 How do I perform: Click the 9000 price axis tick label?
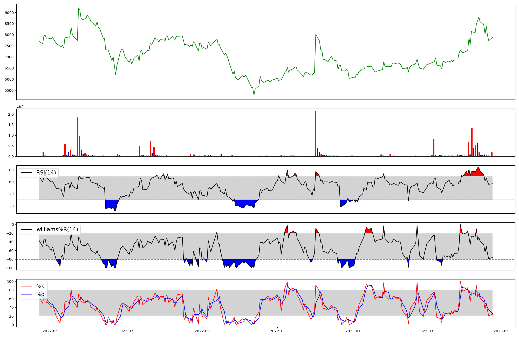pyautogui.click(x=10, y=13)
